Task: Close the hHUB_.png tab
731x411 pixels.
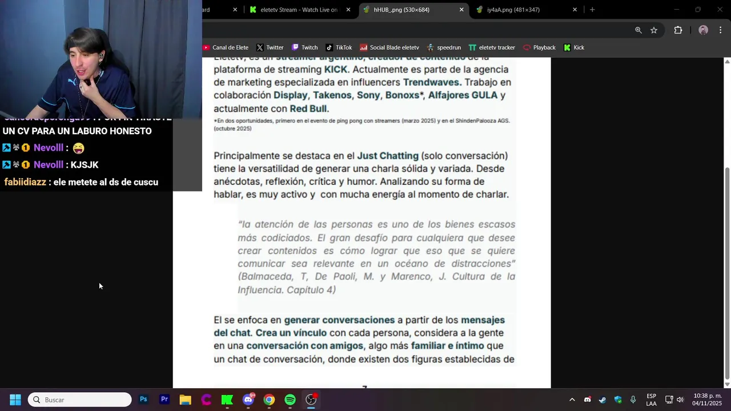Action: (x=461, y=10)
